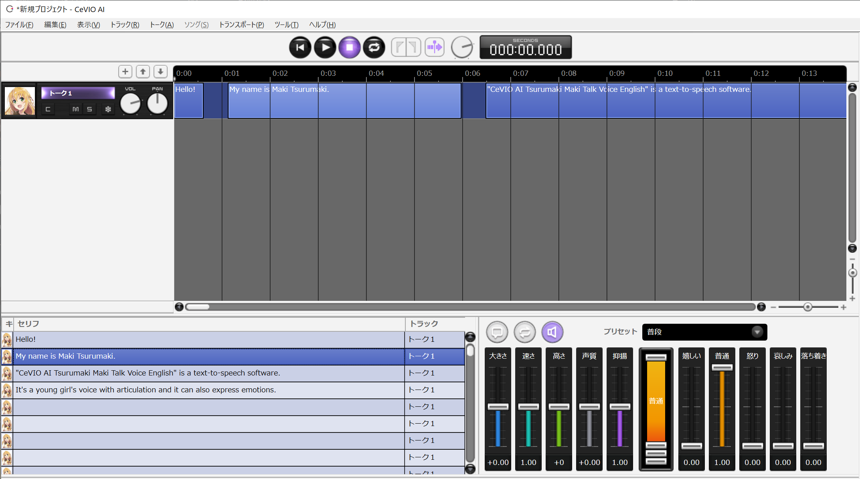Viewport: 860px width, 479px height.
Task: Select the My name is Maki clip
Action: point(344,100)
